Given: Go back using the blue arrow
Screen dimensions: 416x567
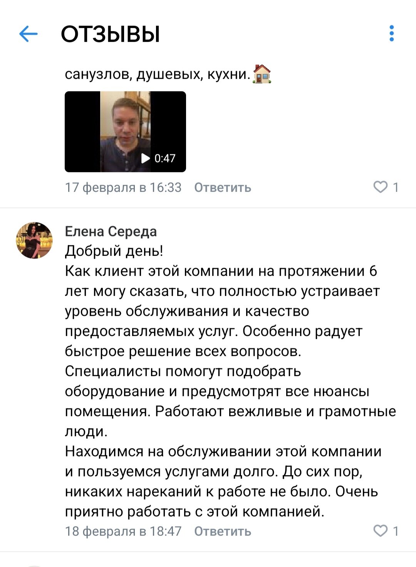Looking at the screenshot, I should (x=29, y=34).
